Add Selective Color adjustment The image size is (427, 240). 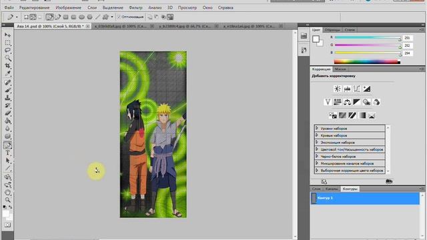coord(372,115)
